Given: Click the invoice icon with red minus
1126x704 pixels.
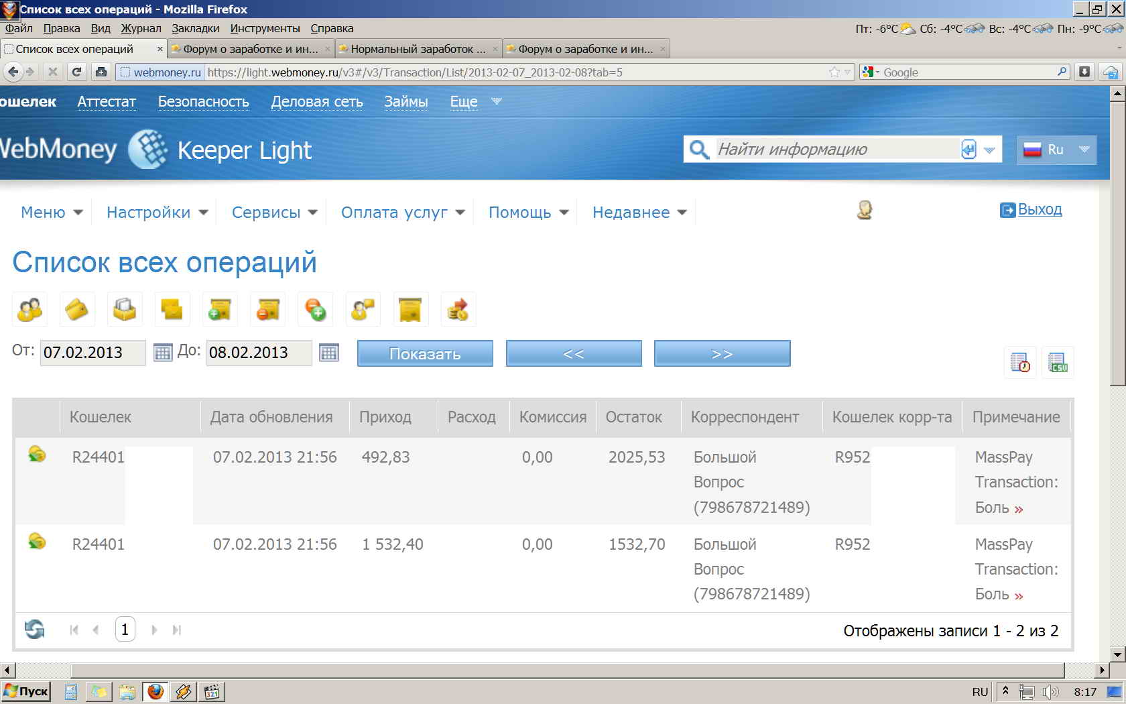Looking at the screenshot, I should coord(267,310).
